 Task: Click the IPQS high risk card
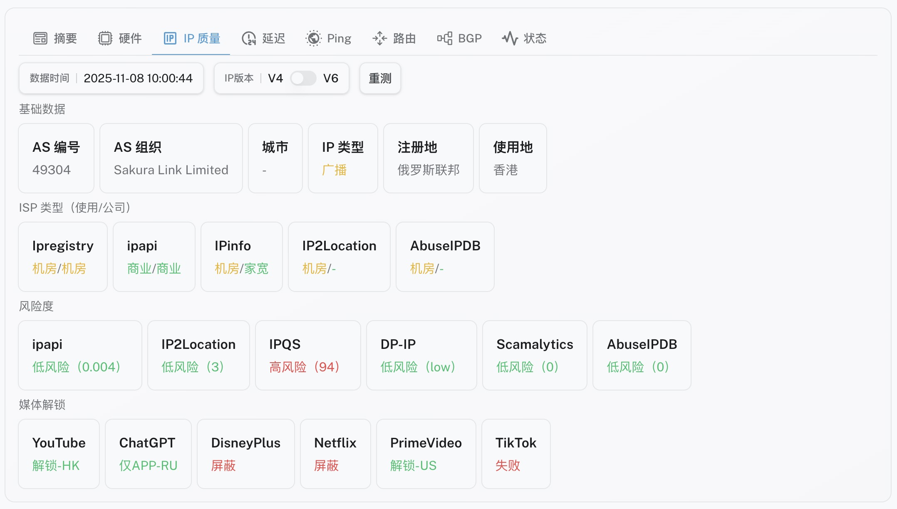pyautogui.click(x=308, y=355)
